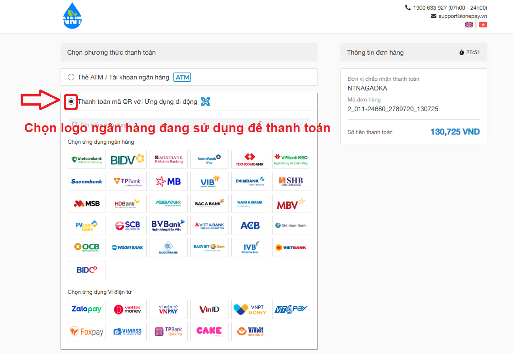Image resolution: width=513 pixels, height=354 pixels.
Task: Pick the PVcomBank logo
Action: [x=87, y=225]
